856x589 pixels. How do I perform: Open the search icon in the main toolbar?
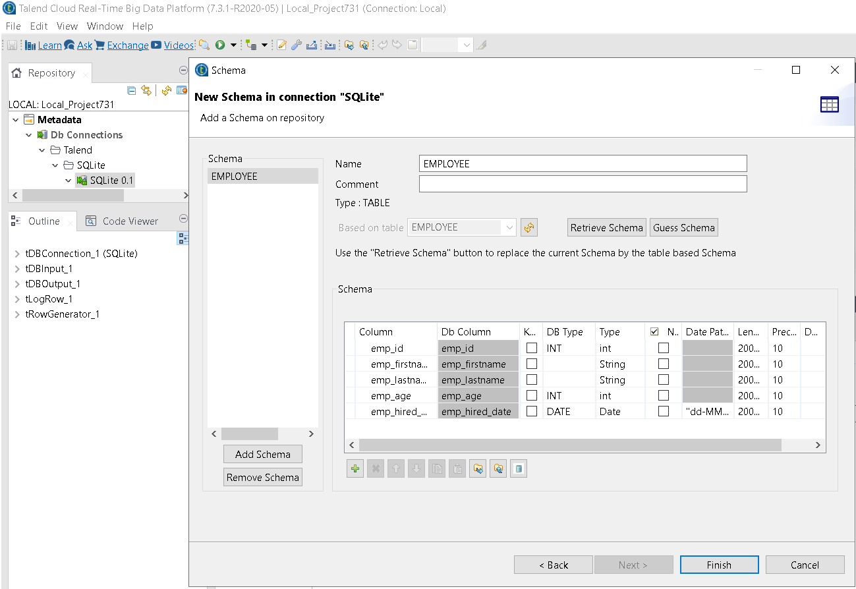[204, 45]
